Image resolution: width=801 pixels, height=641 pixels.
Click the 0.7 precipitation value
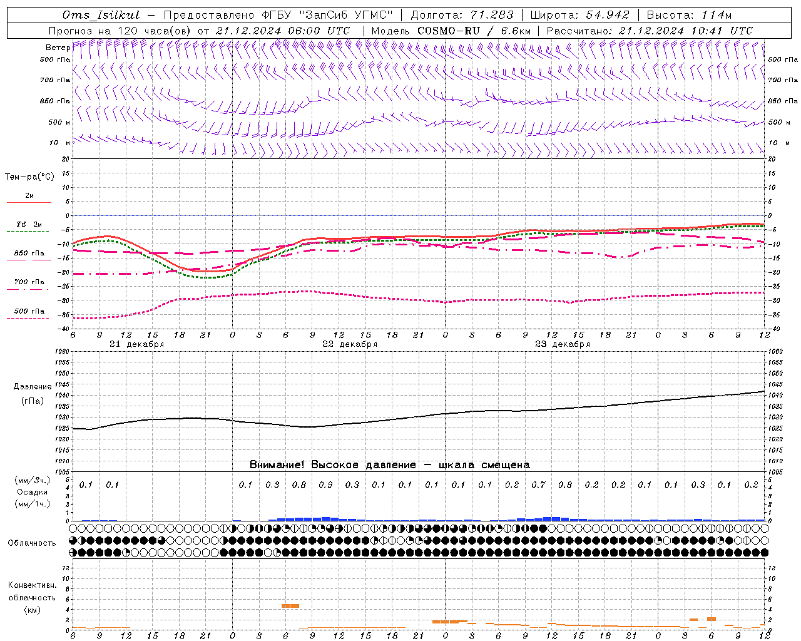[x=538, y=485]
